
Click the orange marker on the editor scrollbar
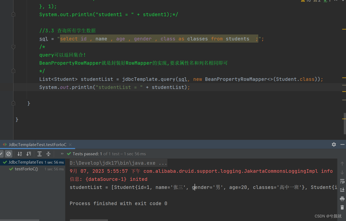[x=344, y=29]
